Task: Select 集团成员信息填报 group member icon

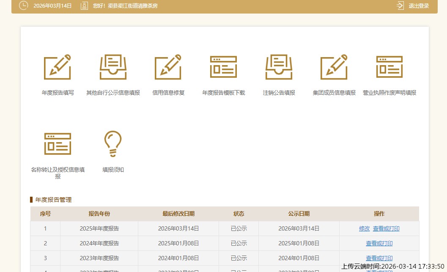Action: tap(334, 67)
